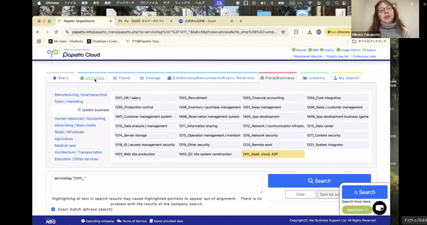Click Operating company footer link

[98, 221]
